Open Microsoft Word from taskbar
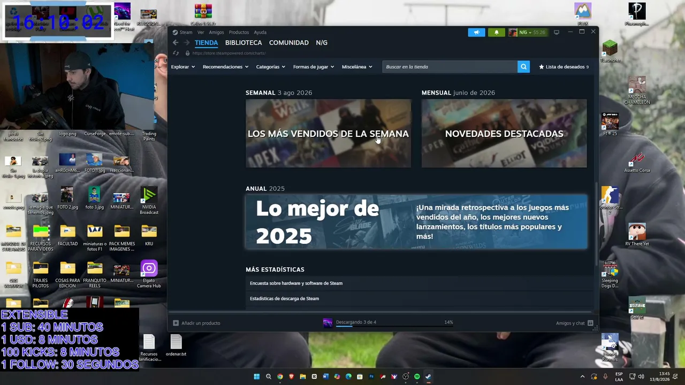This screenshot has width=685, height=385. click(x=325, y=376)
